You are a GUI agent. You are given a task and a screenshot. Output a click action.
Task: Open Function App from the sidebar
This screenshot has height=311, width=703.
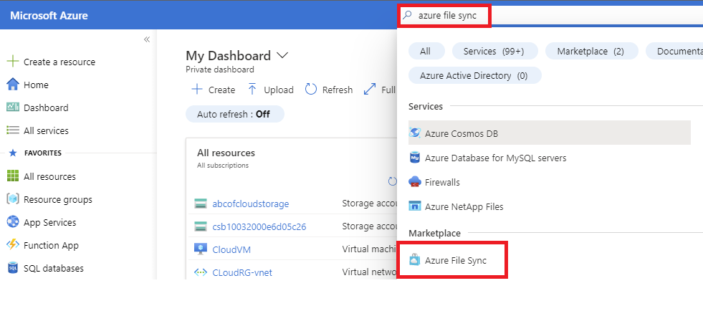tap(51, 245)
